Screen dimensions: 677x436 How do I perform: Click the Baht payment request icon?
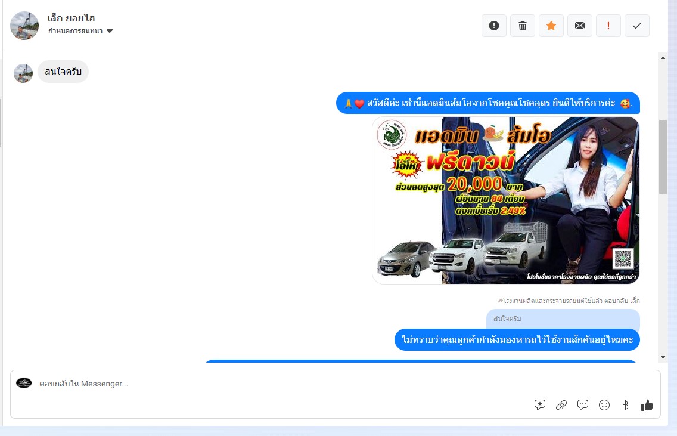click(625, 405)
